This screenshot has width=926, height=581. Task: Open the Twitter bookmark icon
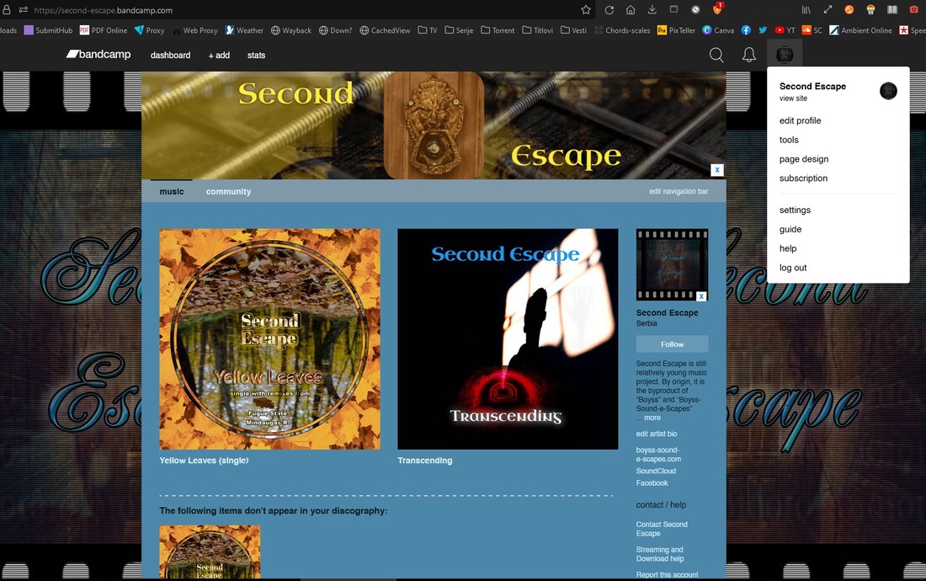[x=763, y=30]
